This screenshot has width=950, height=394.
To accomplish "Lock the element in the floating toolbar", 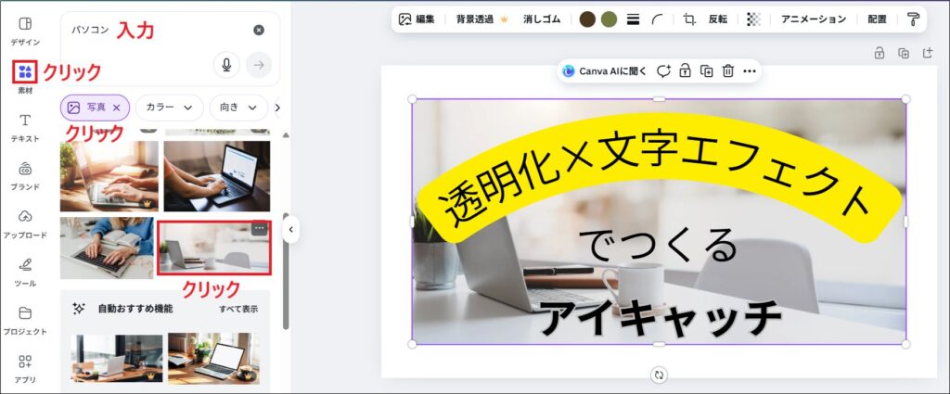I will 686,71.
